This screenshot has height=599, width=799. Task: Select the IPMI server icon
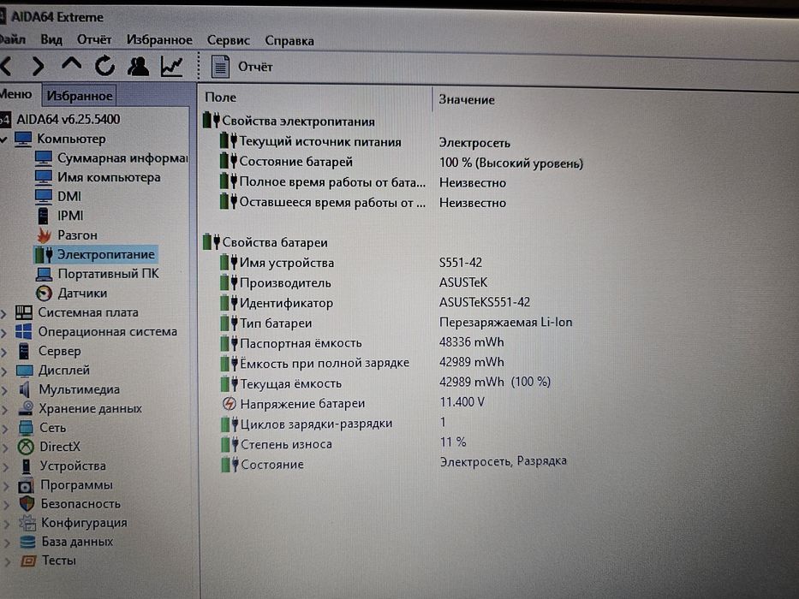coord(44,216)
